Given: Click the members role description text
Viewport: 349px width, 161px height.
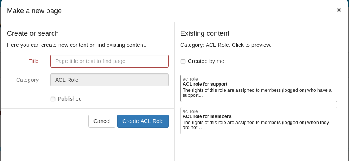Looking at the screenshot, I should click(x=255, y=125).
